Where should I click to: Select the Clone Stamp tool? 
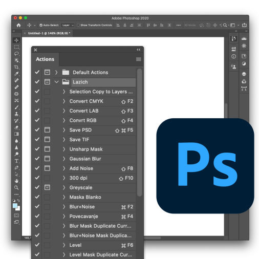16,114
